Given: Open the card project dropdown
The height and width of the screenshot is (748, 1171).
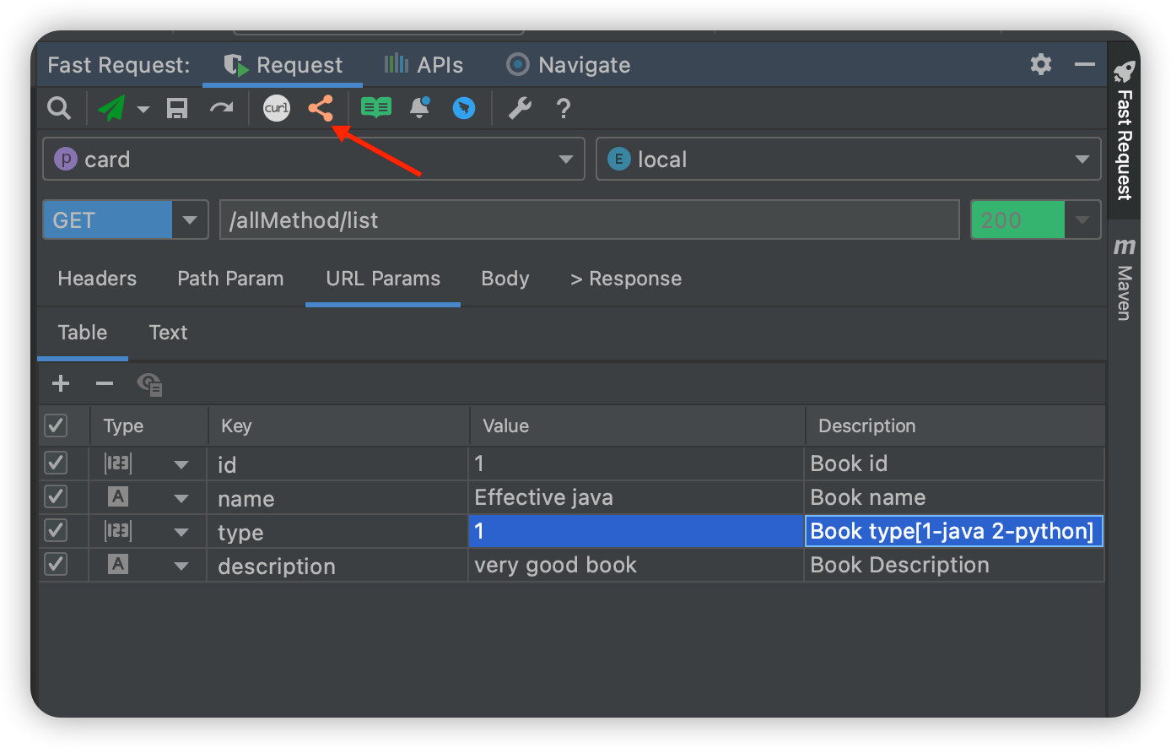Looking at the screenshot, I should [313, 160].
